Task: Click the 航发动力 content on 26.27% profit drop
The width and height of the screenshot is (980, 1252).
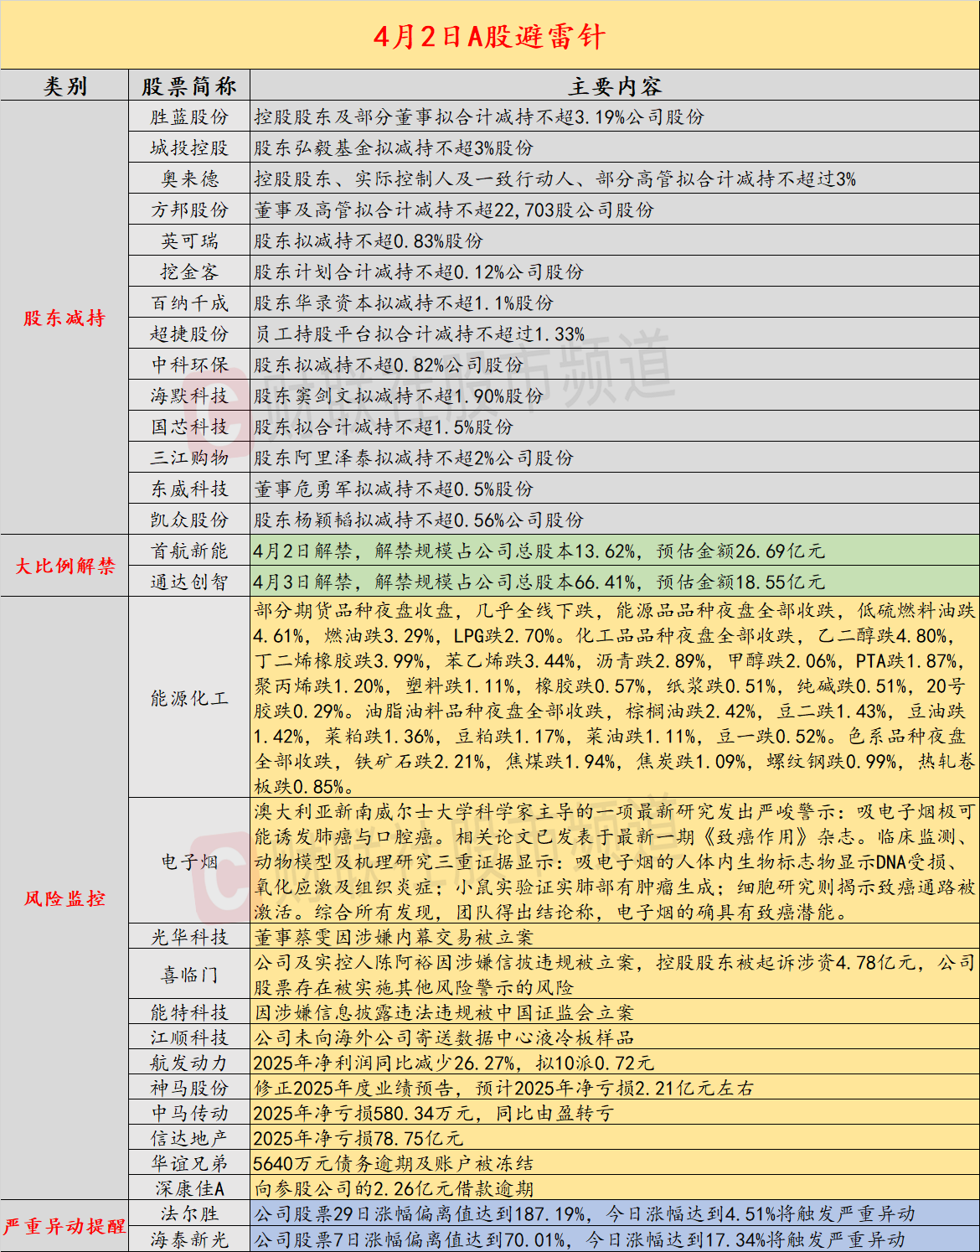Action: 454,1063
